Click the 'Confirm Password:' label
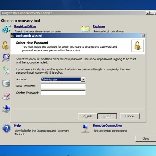156x156 pixels. pyautogui.click(x=27, y=93)
